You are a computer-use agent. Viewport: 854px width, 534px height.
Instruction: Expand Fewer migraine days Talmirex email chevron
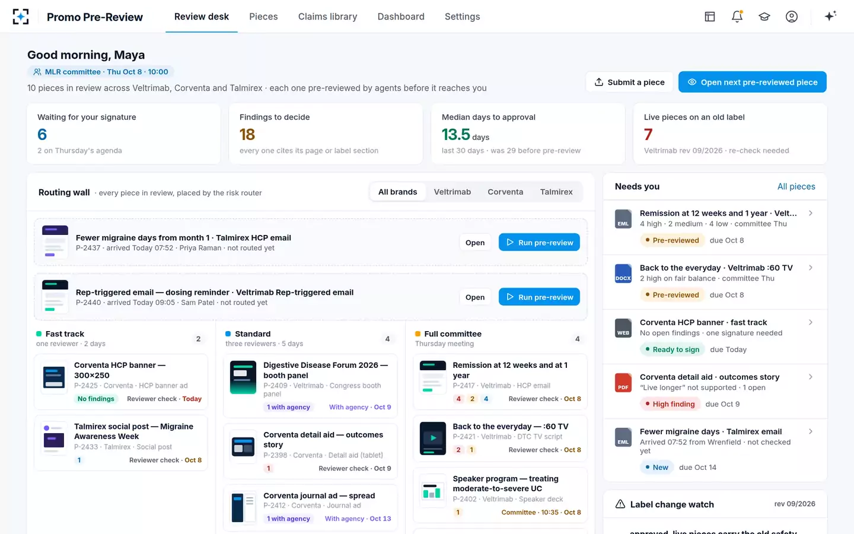(x=811, y=431)
